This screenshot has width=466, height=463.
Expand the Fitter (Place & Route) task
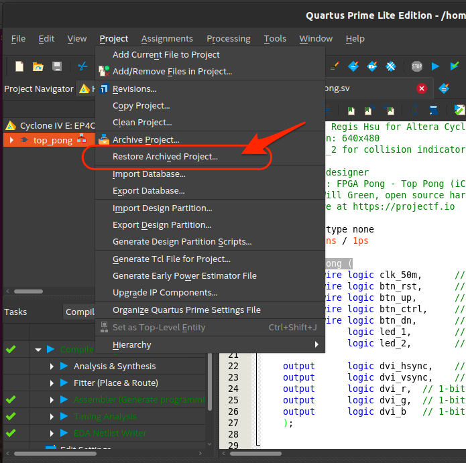point(52,383)
